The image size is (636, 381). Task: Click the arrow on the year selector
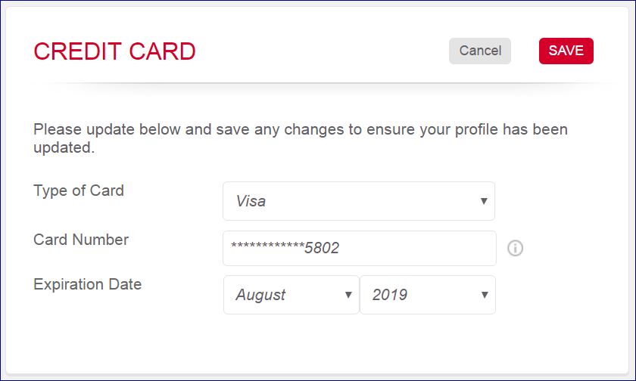click(x=485, y=295)
